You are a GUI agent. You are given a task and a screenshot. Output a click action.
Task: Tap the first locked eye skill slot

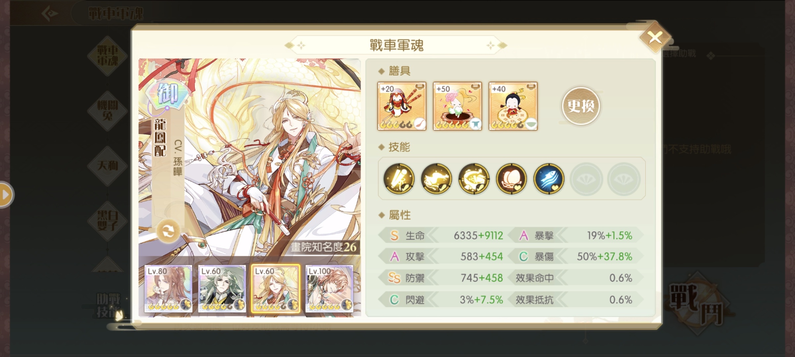pos(586,179)
